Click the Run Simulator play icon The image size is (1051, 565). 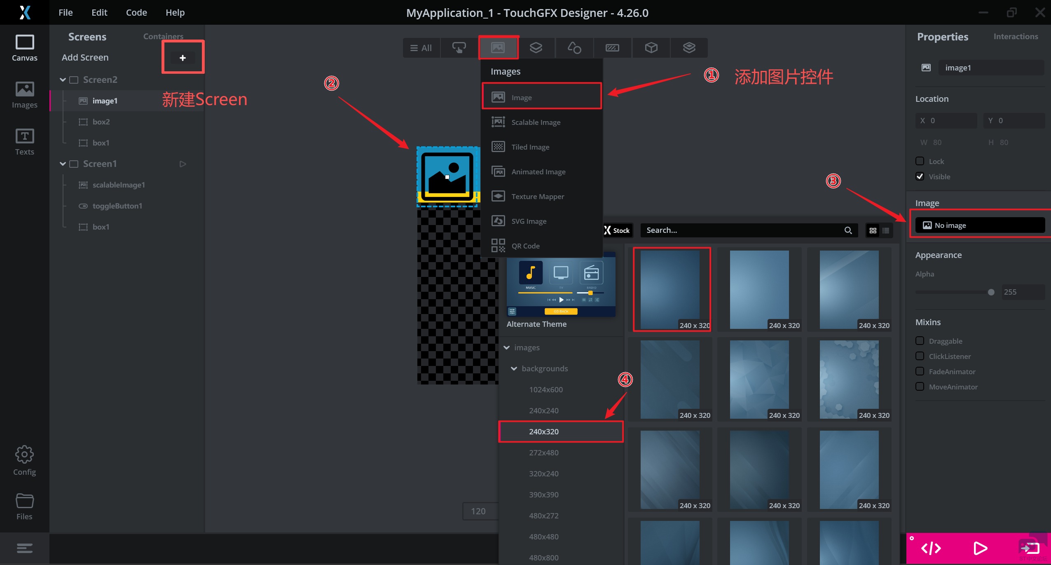click(x=980, y=548)
